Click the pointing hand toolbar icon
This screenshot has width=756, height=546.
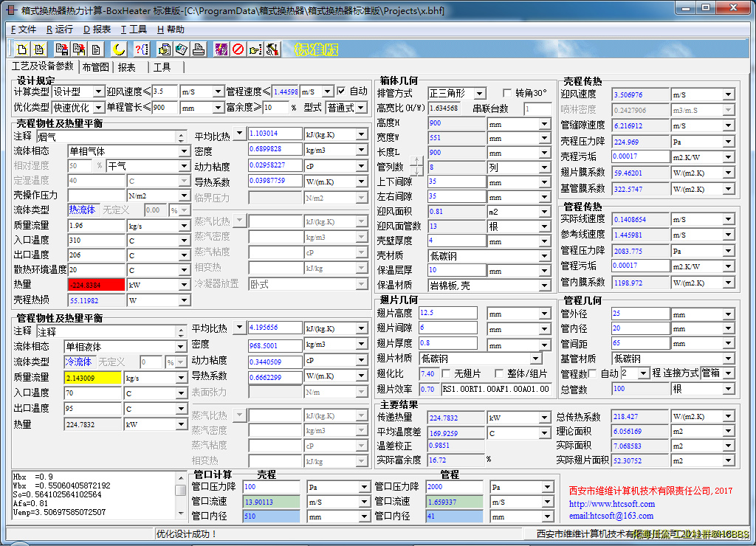click(x=255, y=49)
